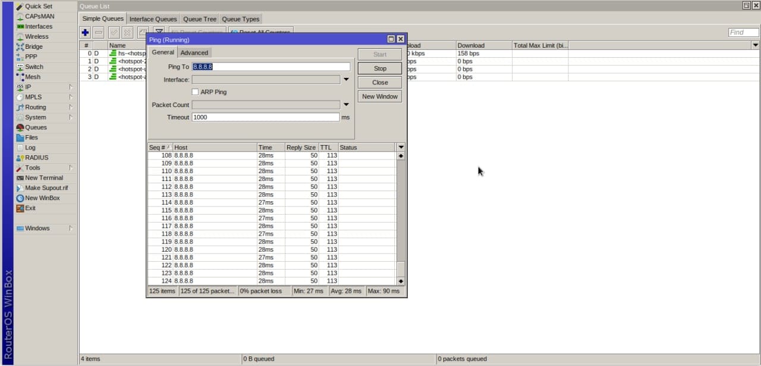Expand the IP submenu
This screenshot has height=366, width=761.
(x=71, y=87)
